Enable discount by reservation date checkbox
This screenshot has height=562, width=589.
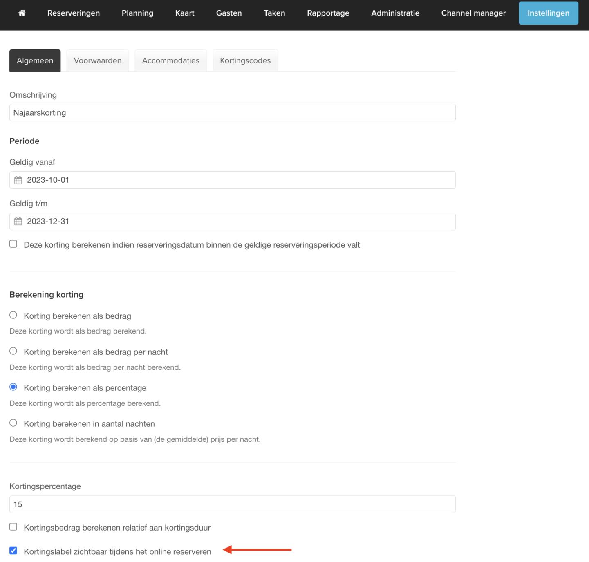(x=13, y=244)
